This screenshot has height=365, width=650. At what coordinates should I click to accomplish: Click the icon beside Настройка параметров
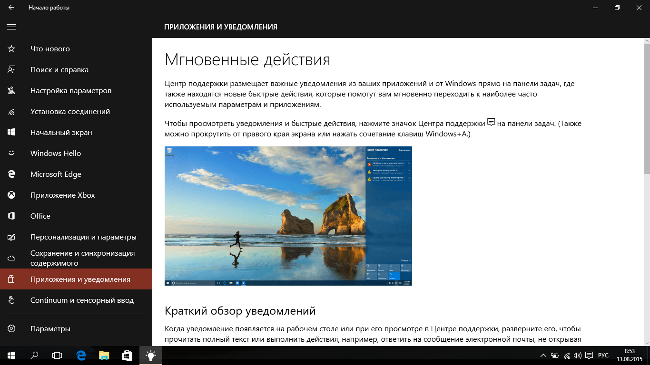[11, 91]
